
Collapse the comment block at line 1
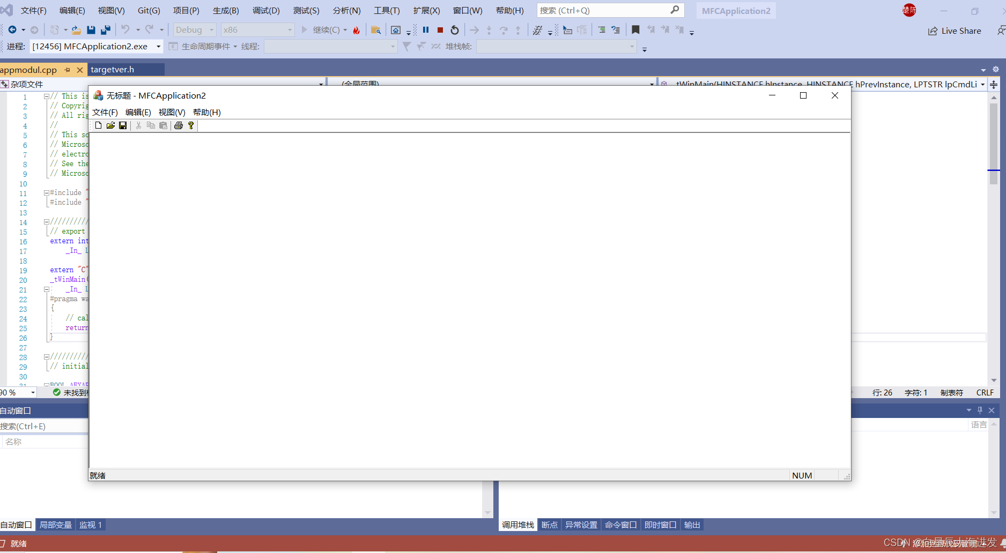click(x=47, y=96)
